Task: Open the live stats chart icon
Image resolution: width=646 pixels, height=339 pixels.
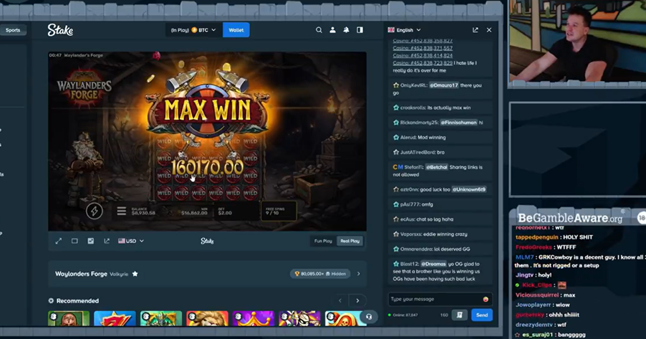Action: tap(90, 241)
